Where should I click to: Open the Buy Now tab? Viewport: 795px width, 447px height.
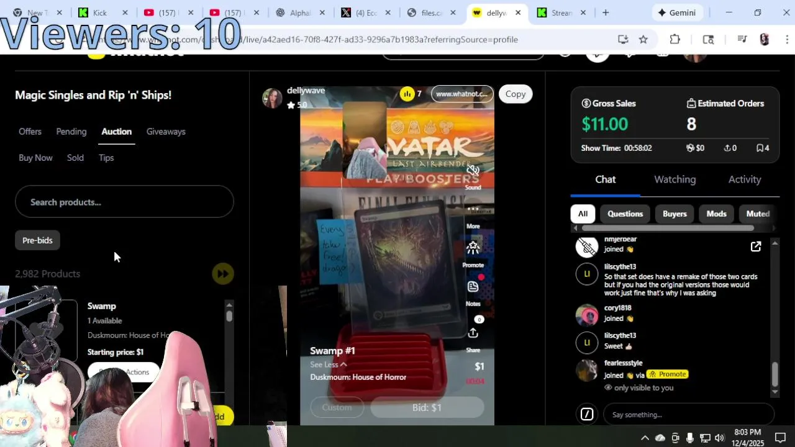[x=35, y=158]
